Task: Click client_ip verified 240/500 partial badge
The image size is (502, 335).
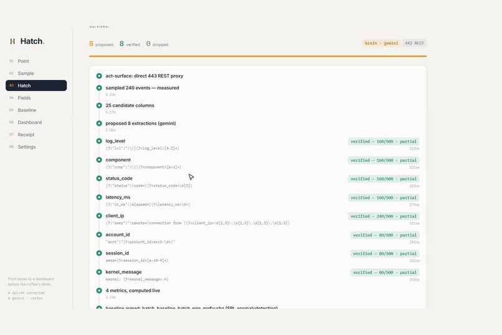Action: tap(384, 216)
